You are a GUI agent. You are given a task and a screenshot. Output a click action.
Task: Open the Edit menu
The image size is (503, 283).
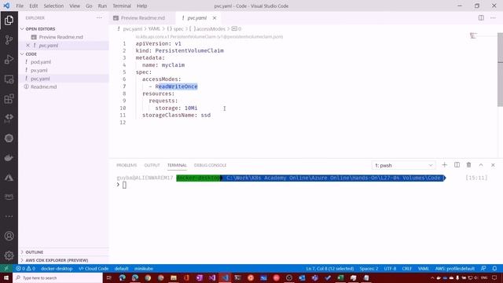[33, 6]
